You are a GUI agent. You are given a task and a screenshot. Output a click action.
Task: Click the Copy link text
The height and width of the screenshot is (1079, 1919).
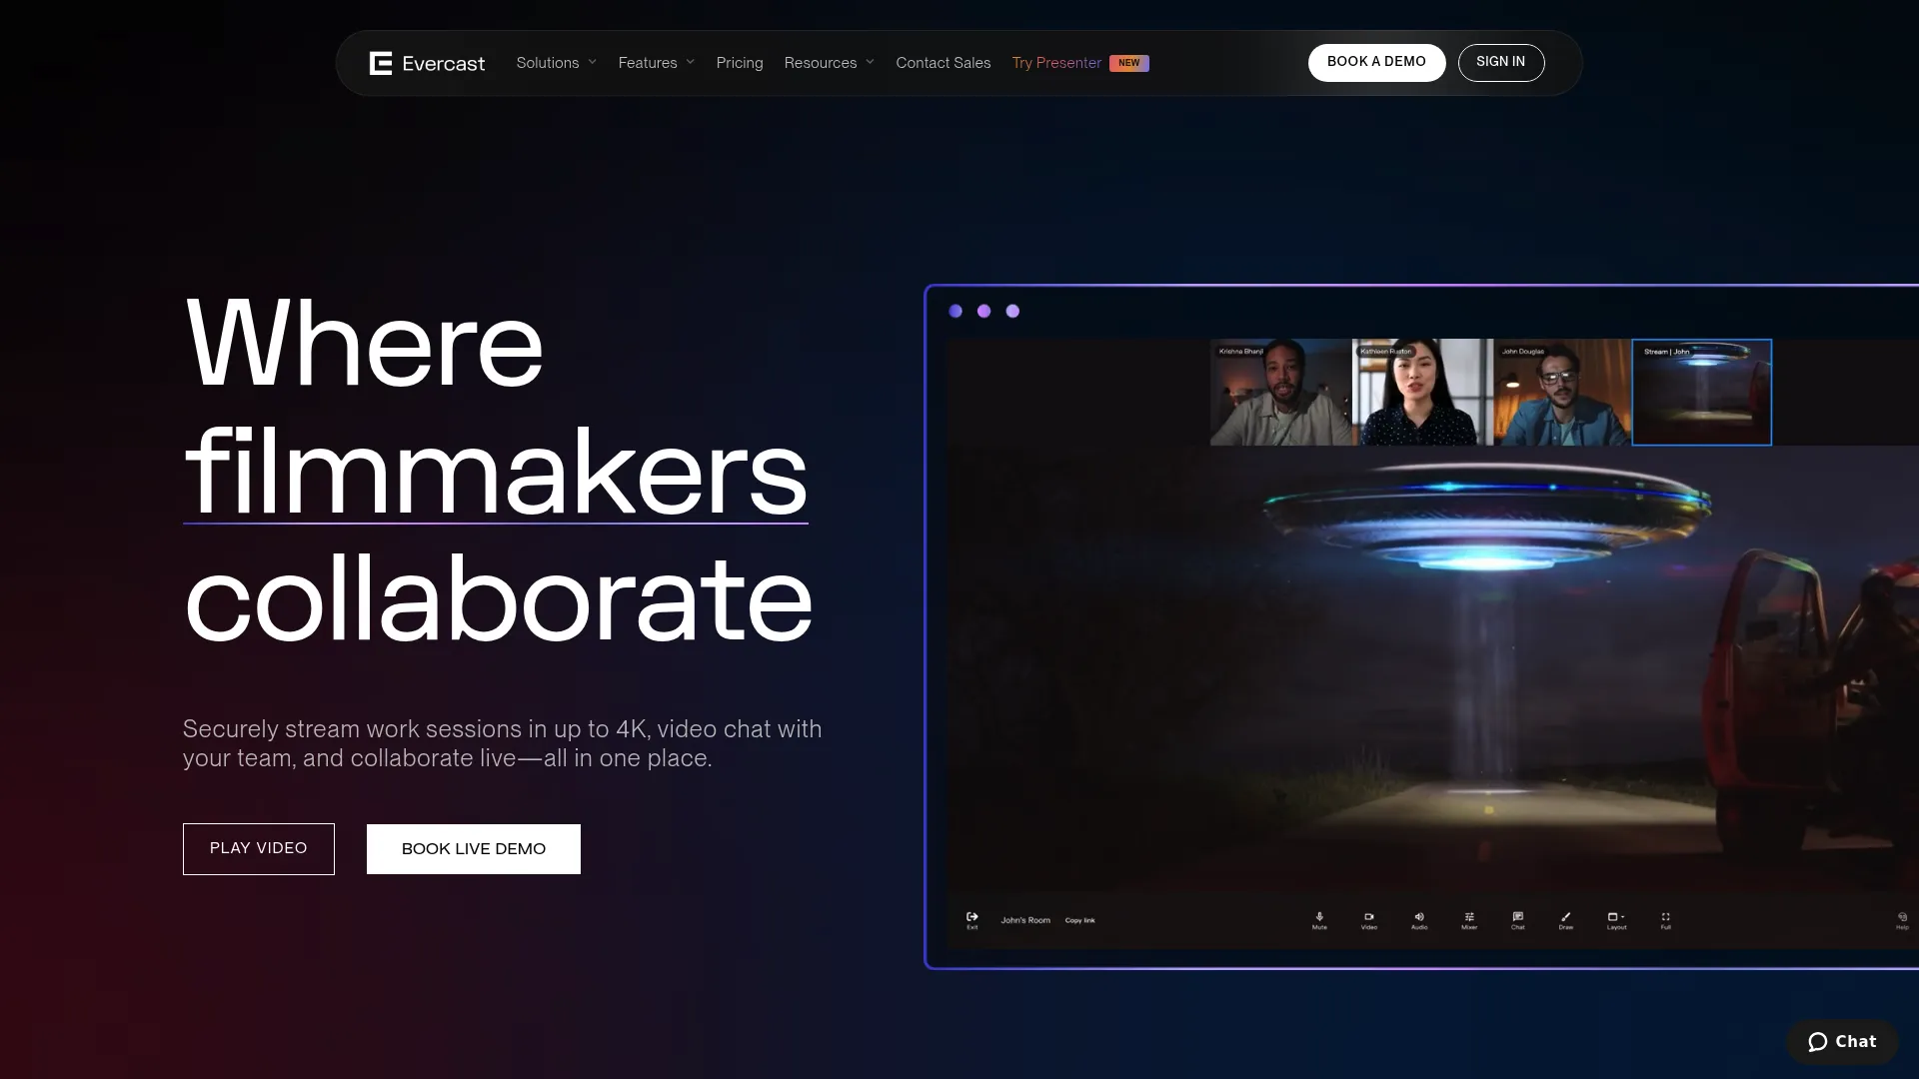point(1079,920)
